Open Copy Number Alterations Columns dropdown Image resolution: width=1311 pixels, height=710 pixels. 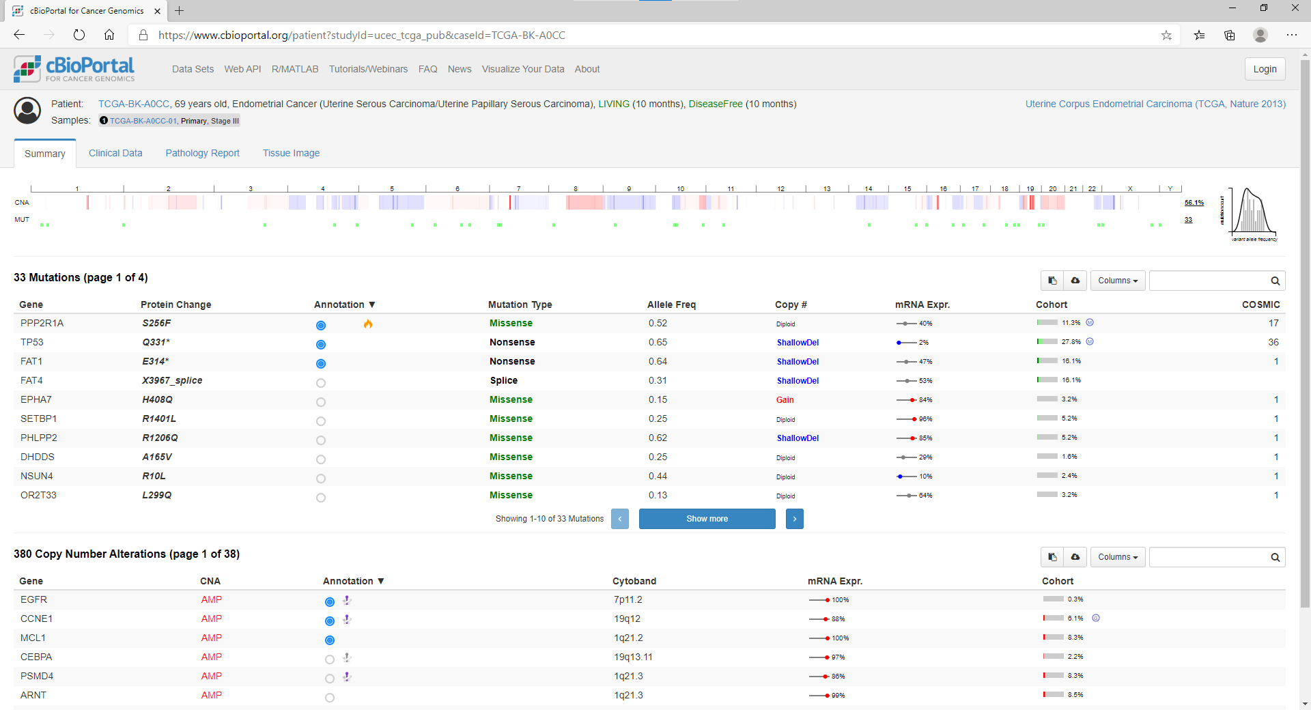point(1118,557)
